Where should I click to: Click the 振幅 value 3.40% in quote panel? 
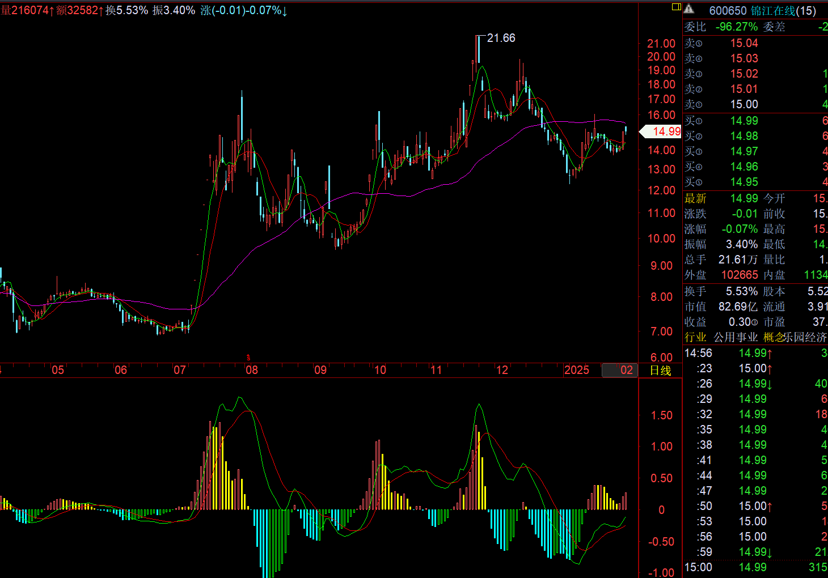[x=742, y=244]
